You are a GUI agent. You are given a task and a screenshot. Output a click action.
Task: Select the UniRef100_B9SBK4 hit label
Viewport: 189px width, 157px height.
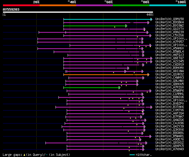(x=170, y=22)
